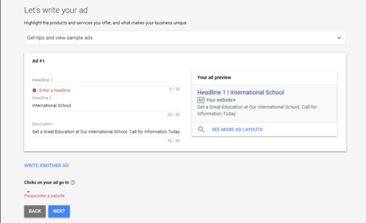Open the website dropdown arrow under Clicks on your ad go to
Screen dimensions: 366x223
point(28,192)
